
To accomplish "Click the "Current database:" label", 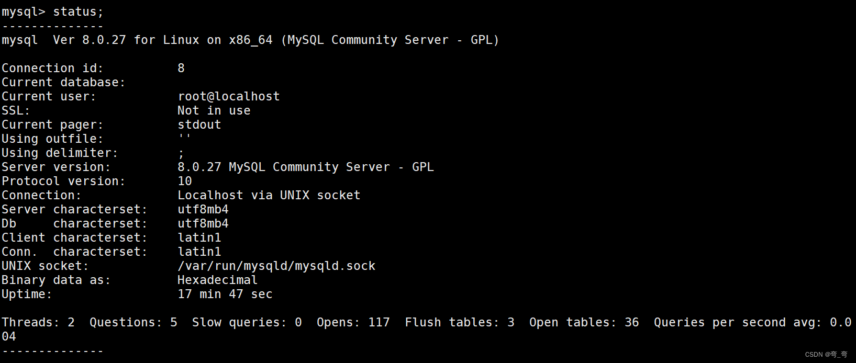I will click(63, 83).
